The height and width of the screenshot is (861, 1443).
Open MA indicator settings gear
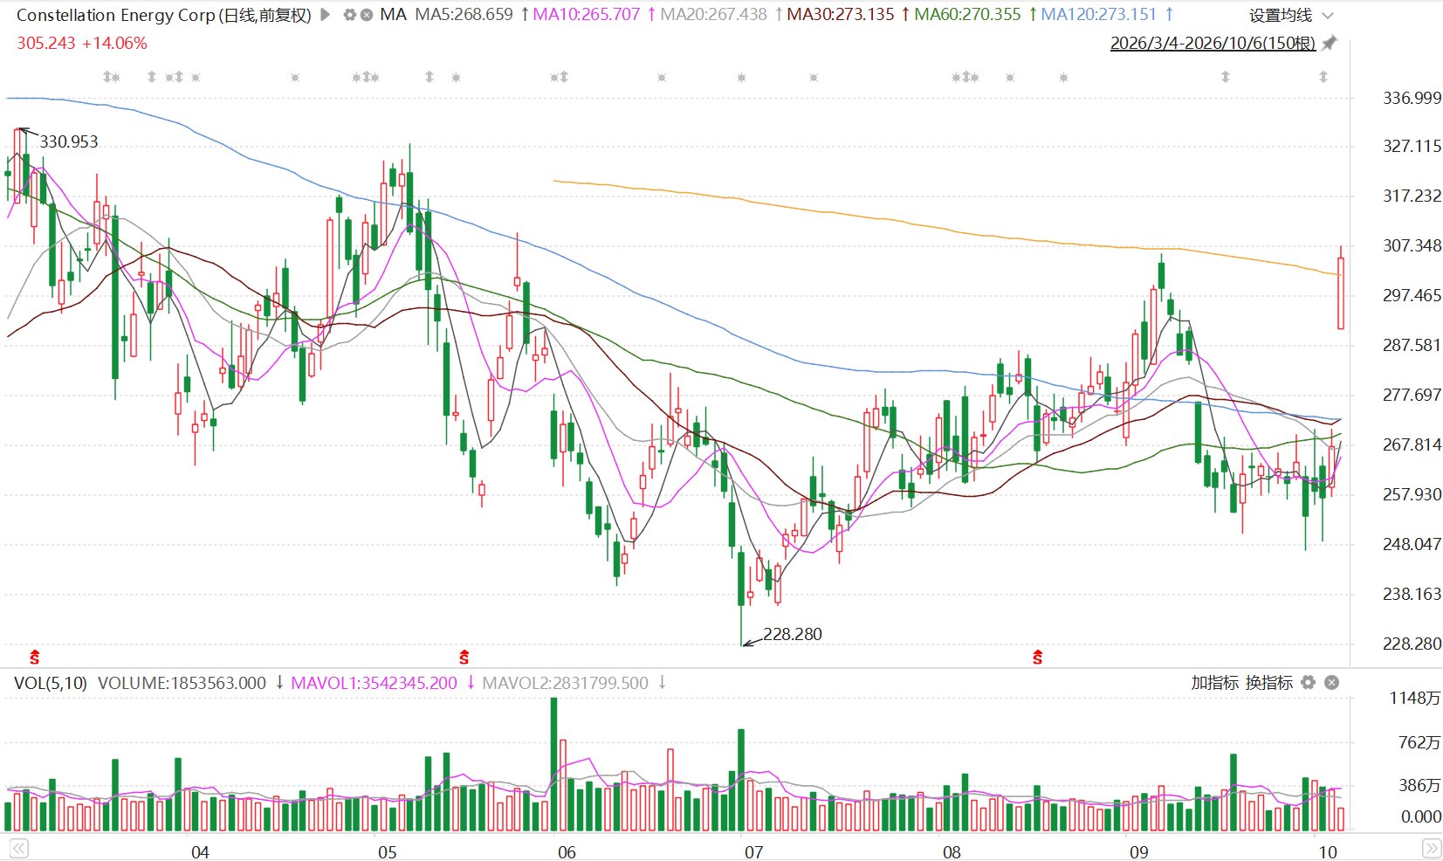coord(350,15)
